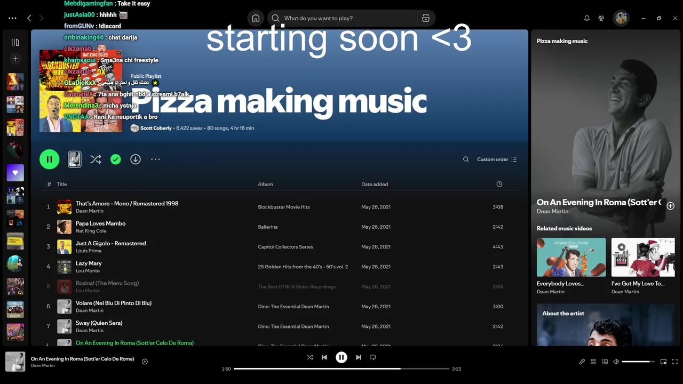Open the miniplayer icon
Image resolution: width=683 pixels, height=384 pixels.
663,362
